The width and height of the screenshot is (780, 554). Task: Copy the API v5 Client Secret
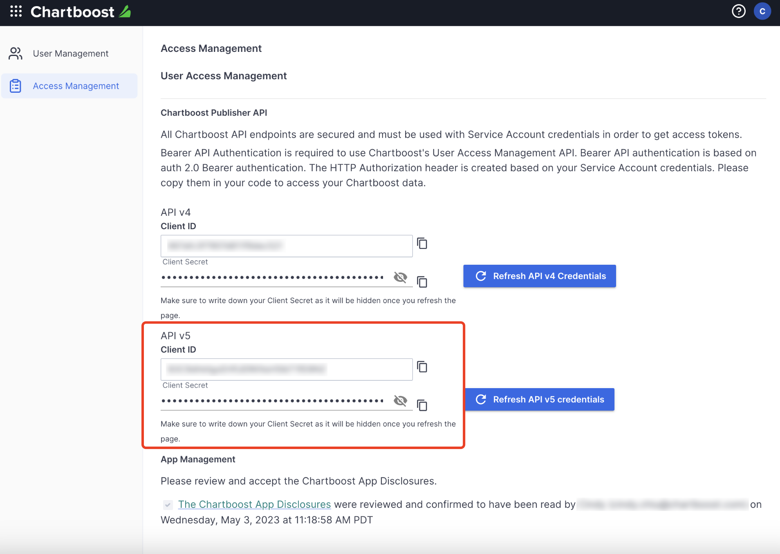(x=422, y=405)
